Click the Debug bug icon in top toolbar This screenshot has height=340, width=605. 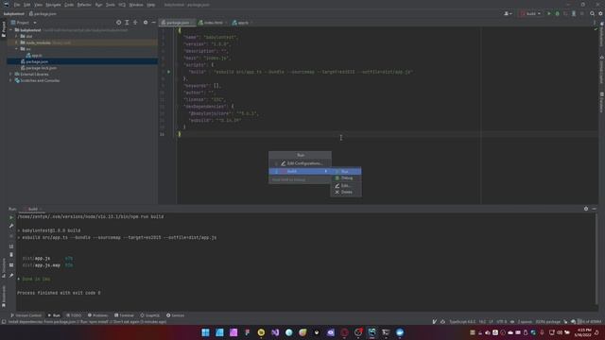tap(557, 13)
